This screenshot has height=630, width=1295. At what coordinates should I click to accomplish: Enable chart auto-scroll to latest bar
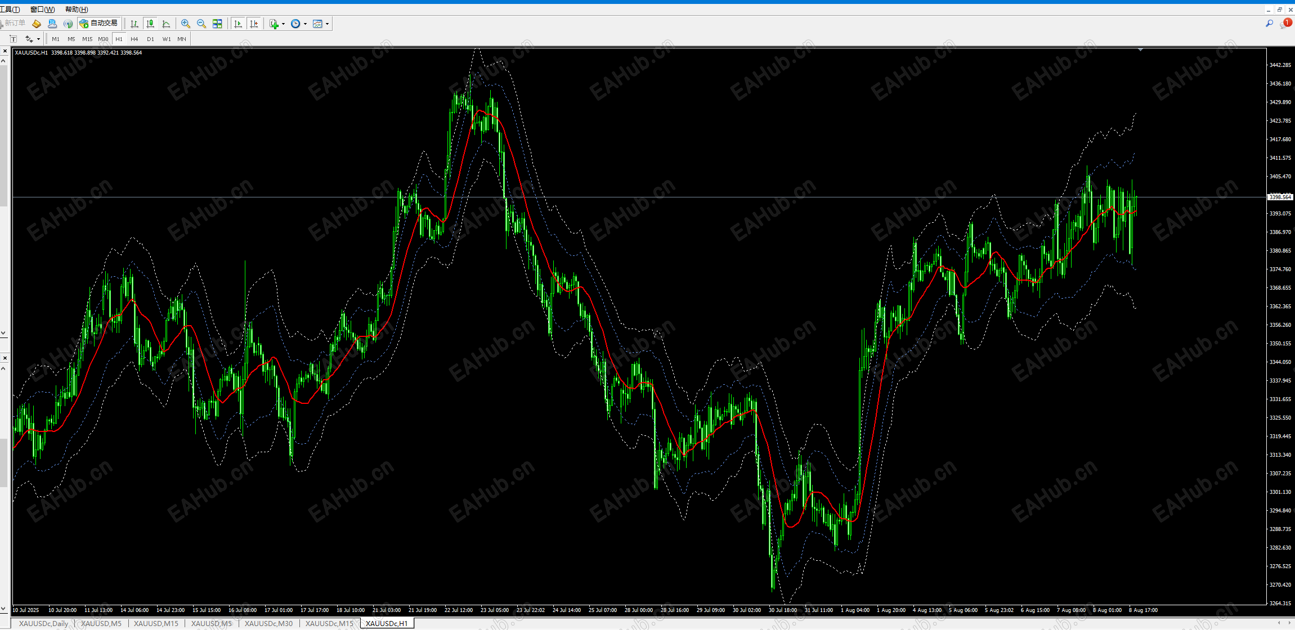[238, 24]
